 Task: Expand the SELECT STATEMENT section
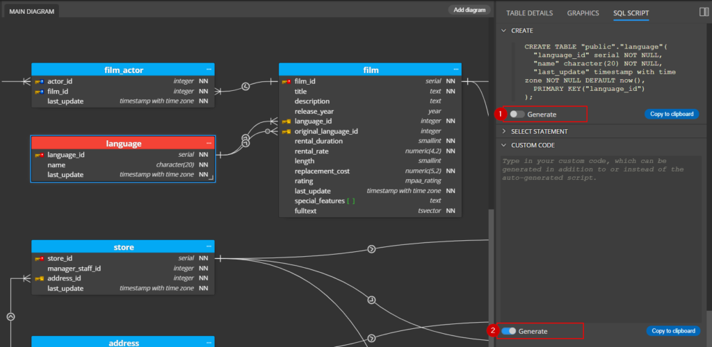click(x=503, y=131)
